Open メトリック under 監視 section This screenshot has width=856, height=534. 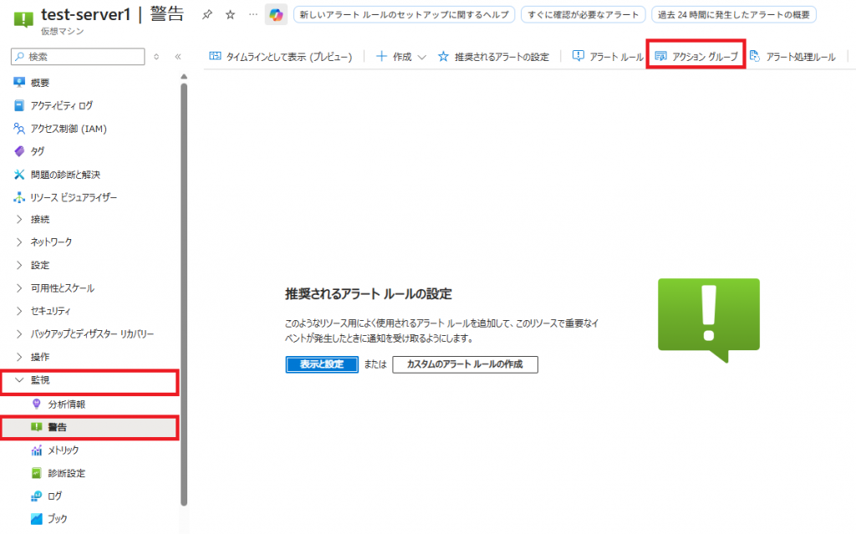click(x=64, y=450)
